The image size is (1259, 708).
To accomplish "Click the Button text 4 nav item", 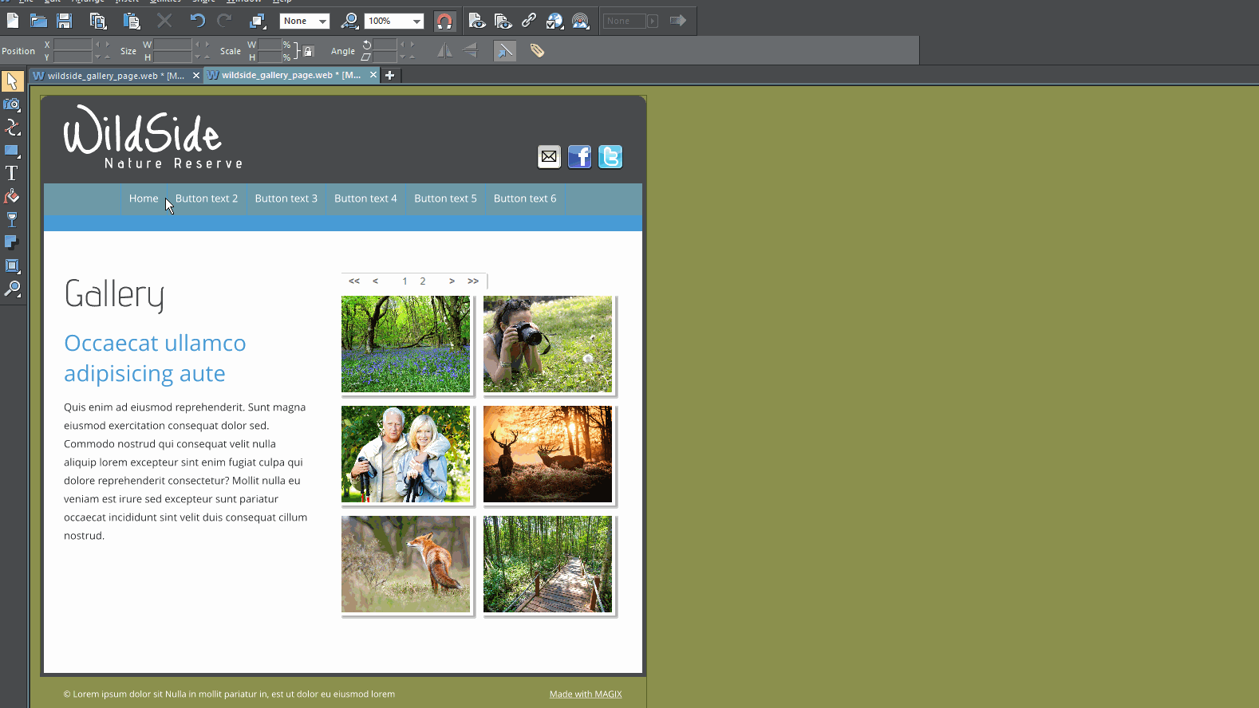I will (x=365, y=199).
